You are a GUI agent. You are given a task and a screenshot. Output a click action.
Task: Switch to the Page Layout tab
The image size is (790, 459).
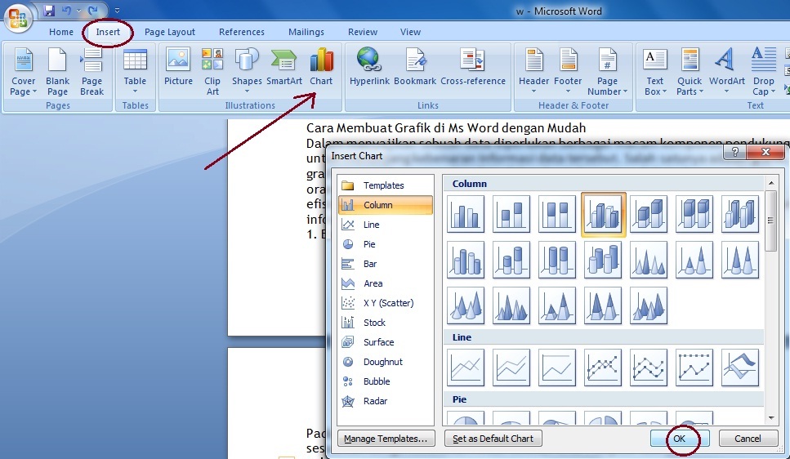click(x=170, y=32)
